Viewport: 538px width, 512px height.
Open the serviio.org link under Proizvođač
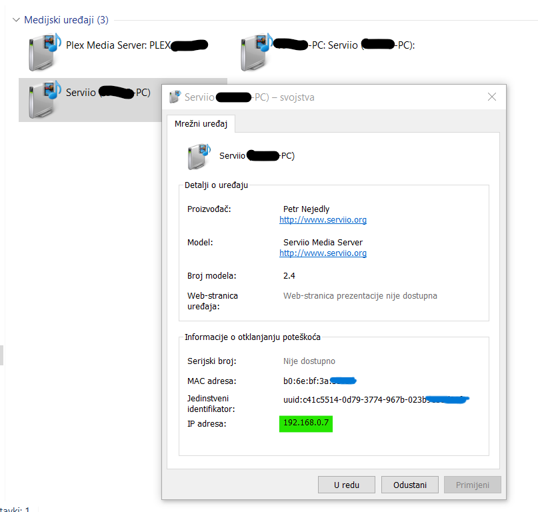coord(323,219)
